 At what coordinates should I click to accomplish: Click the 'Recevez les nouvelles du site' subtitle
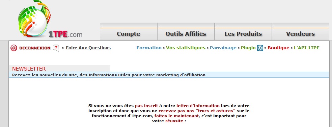click(x=109, y=75)
